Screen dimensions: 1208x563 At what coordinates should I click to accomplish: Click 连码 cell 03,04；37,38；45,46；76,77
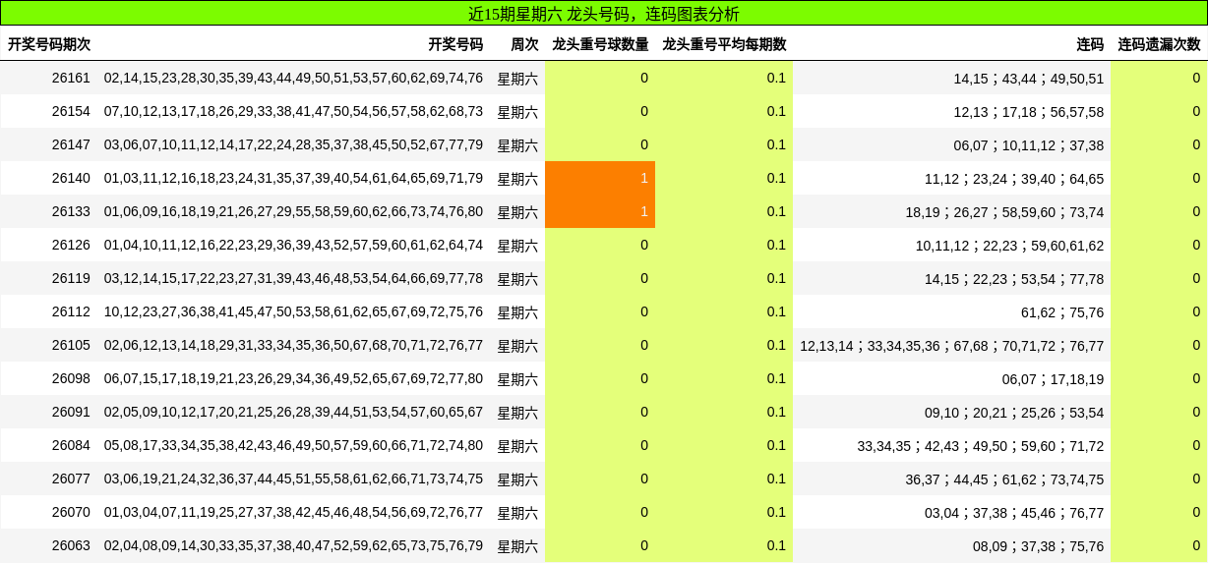tap(1014, 513)
